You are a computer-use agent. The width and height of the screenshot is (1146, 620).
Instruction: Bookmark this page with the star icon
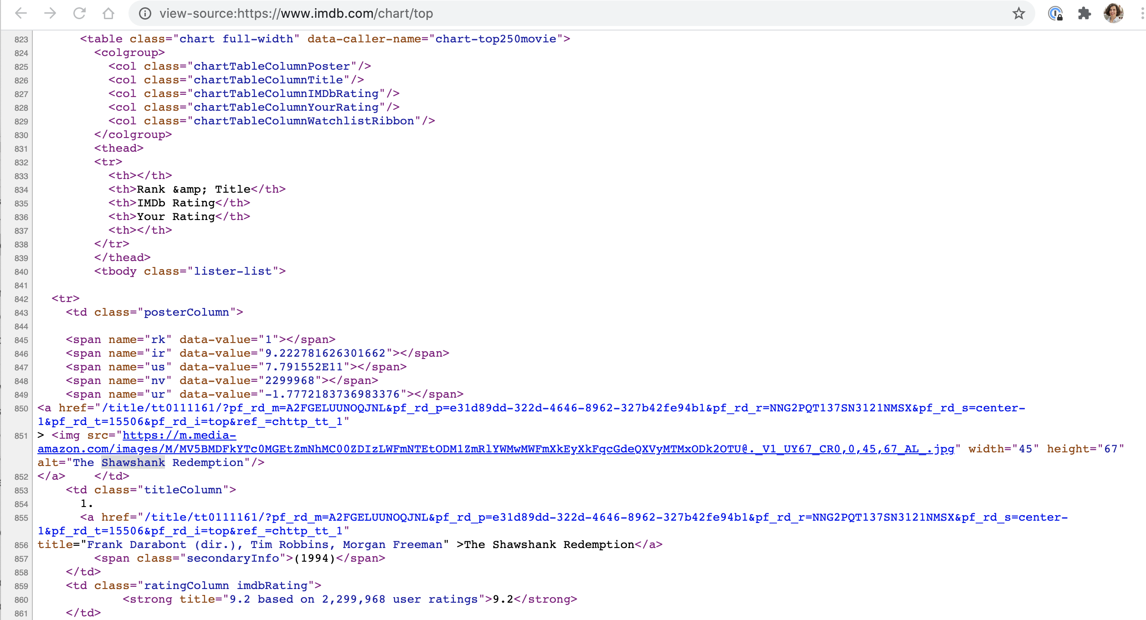(x=1018, y=14)
